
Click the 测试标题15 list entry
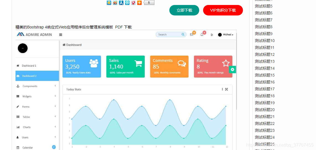(265, 75)
